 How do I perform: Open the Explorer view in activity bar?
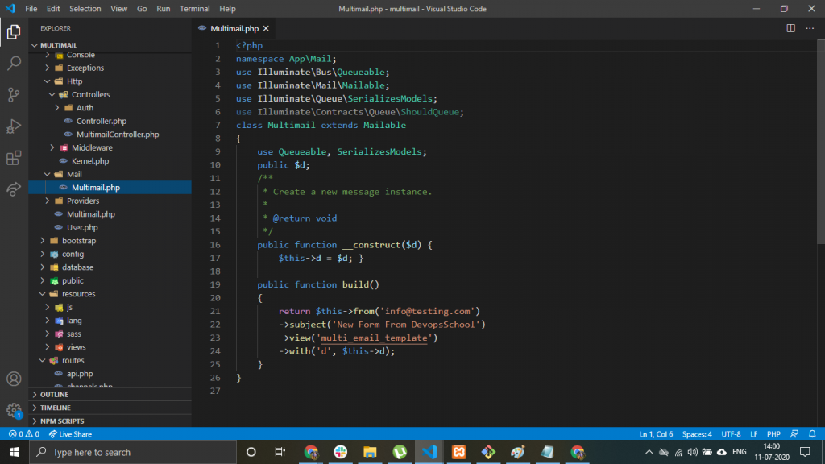(x=14, y=32)
